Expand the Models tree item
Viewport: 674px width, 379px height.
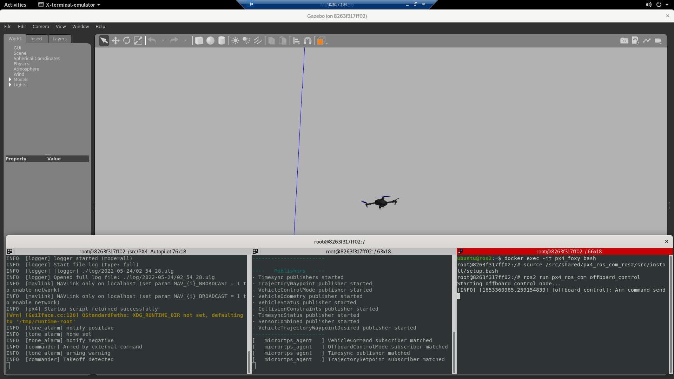pyautogui.click(x=10, y=80)
